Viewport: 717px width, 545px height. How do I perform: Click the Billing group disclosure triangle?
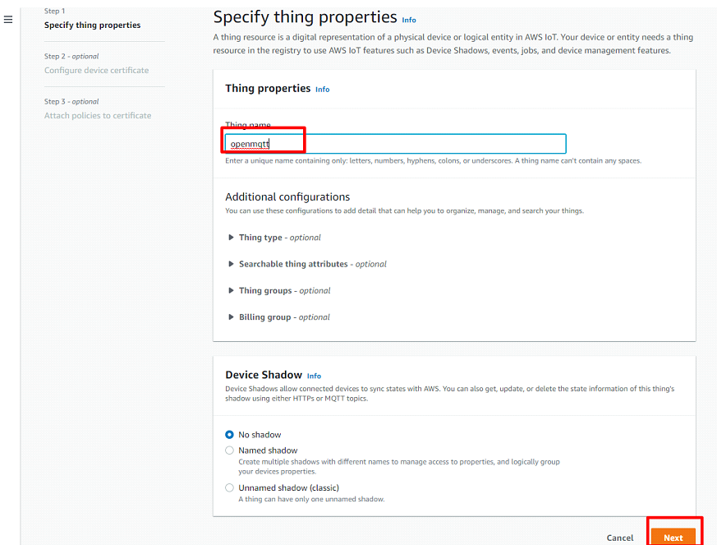click(231, 316)
